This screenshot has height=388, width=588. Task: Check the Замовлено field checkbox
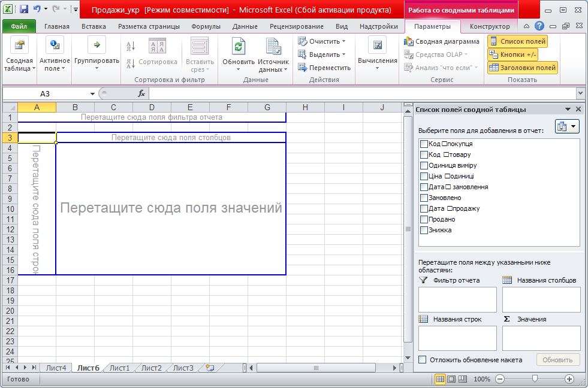click(424, 198)
